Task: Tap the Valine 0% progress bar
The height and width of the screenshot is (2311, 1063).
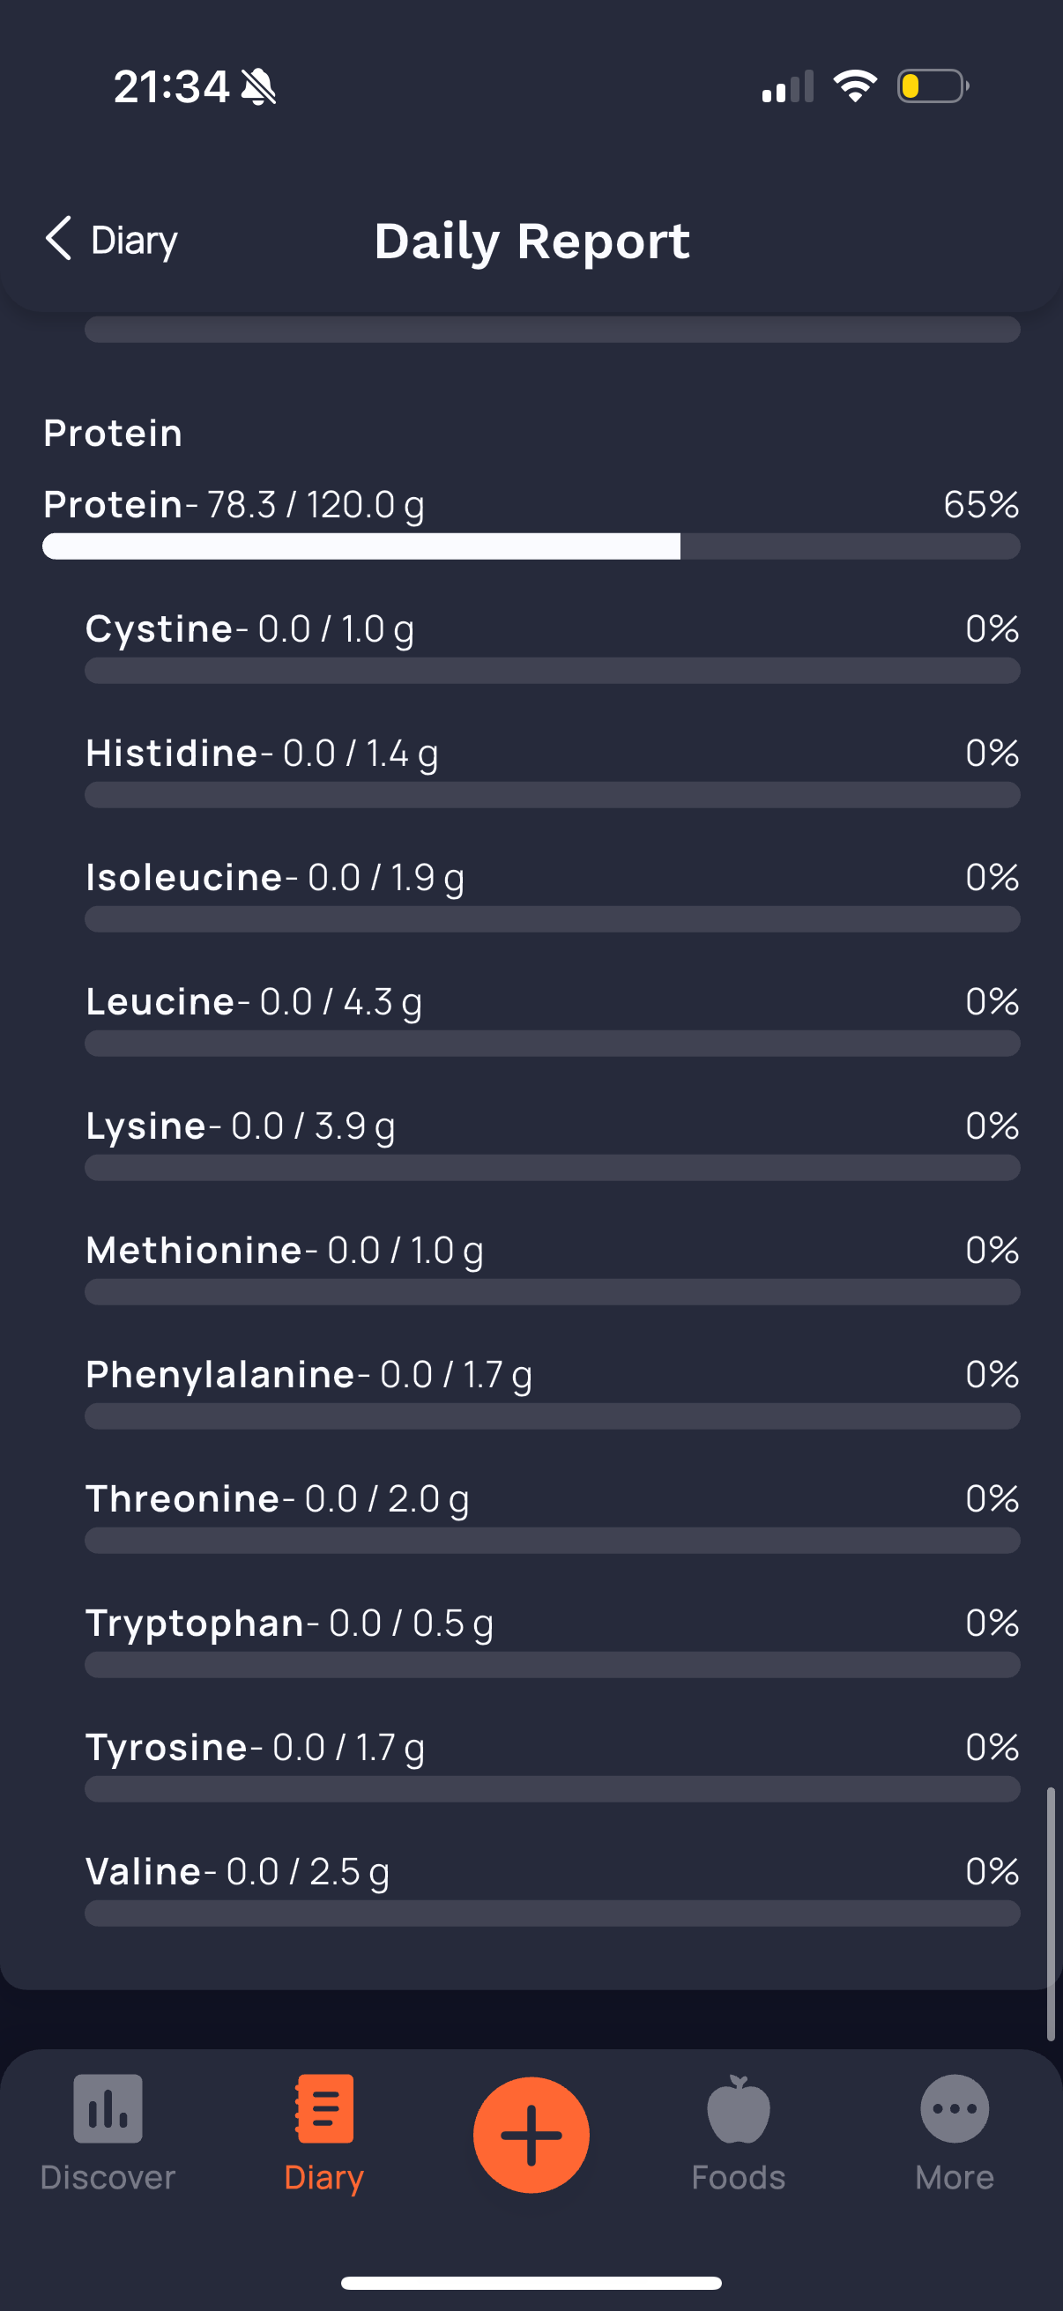Action: 552,1913
